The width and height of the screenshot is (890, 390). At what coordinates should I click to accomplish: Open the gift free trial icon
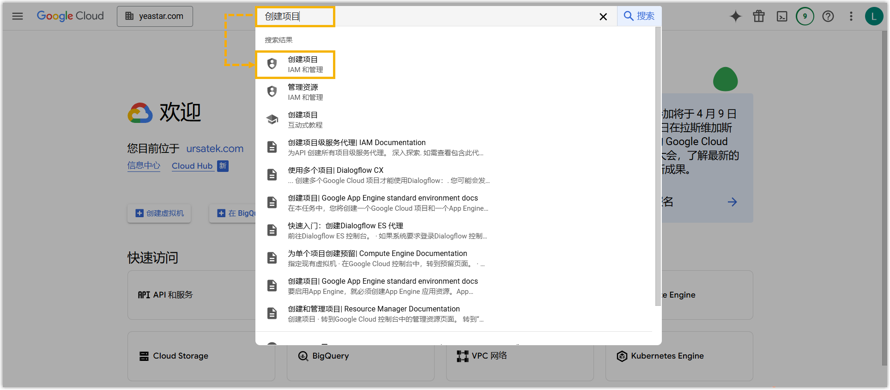coord(758,17)
